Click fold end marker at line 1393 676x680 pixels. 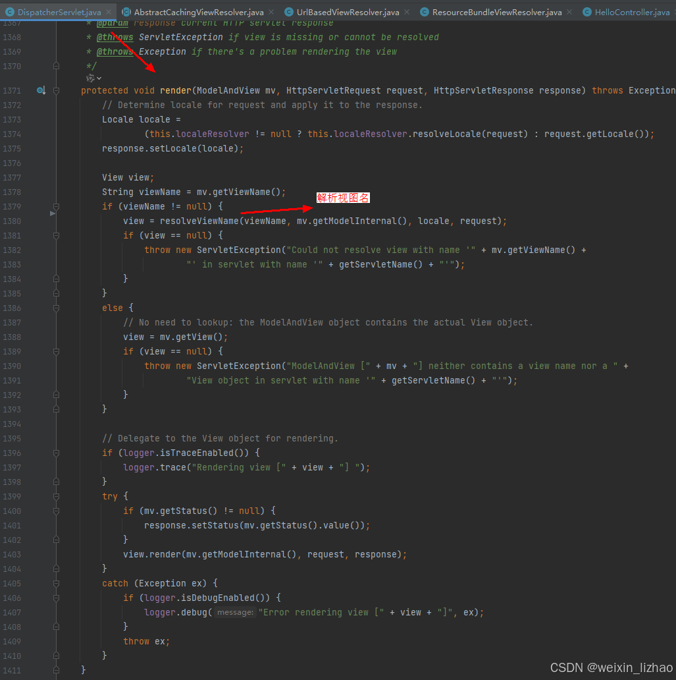tap(57, 409)
